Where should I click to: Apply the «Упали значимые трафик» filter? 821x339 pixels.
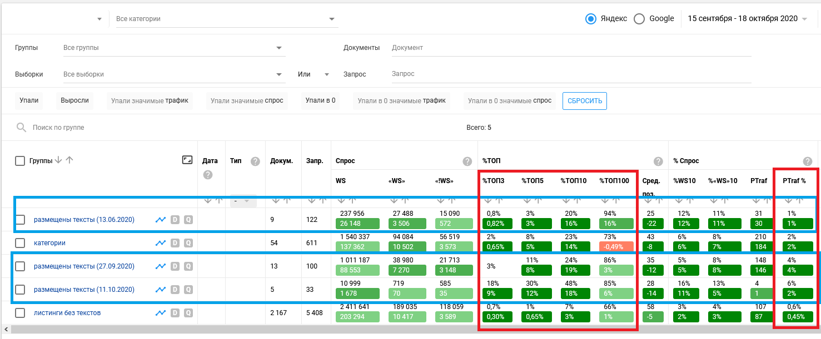150,100
